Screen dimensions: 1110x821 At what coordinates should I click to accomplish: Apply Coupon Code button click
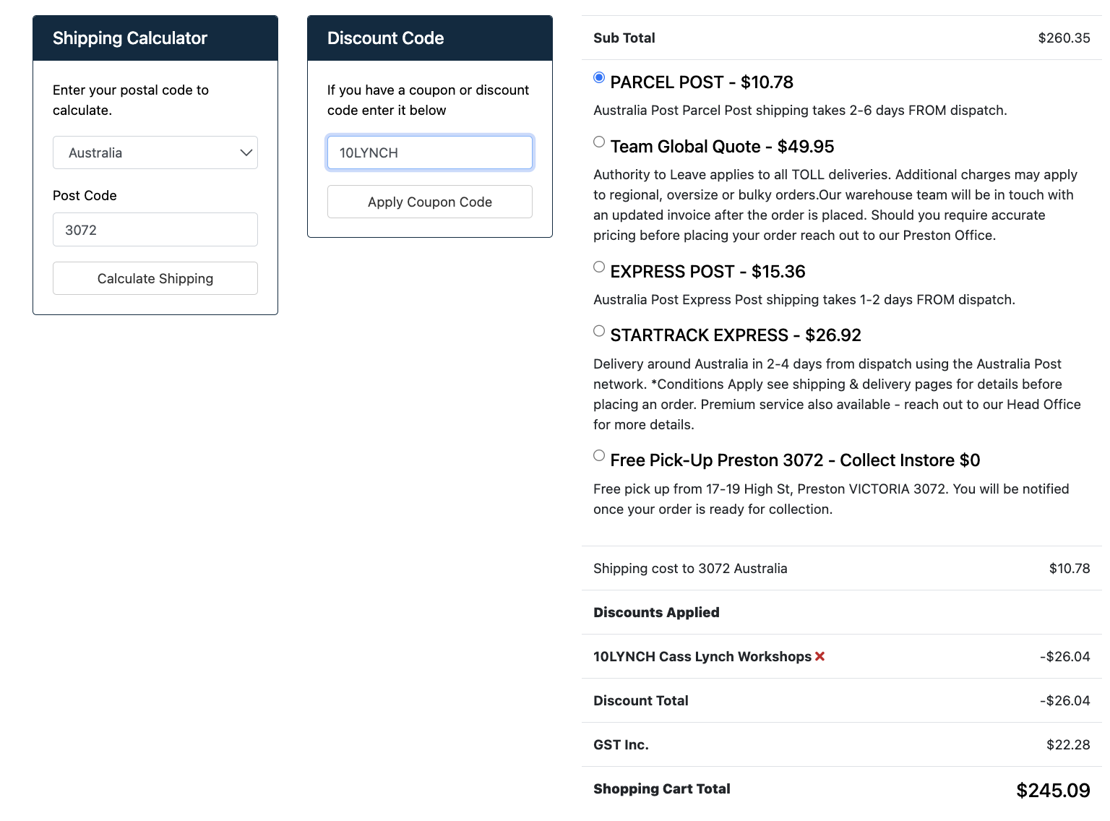[x=430, y=202]
